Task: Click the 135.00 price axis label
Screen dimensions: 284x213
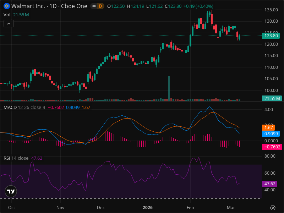Action: (x=271, y=10)
